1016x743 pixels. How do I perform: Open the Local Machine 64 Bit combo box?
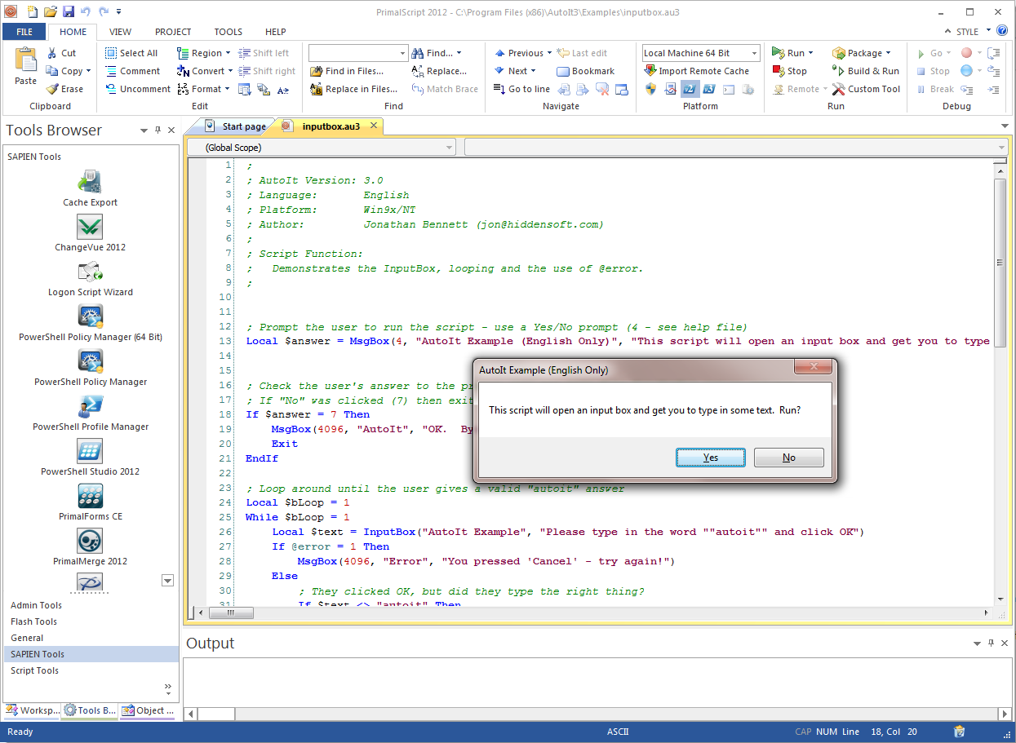click(x=701, y=53)
